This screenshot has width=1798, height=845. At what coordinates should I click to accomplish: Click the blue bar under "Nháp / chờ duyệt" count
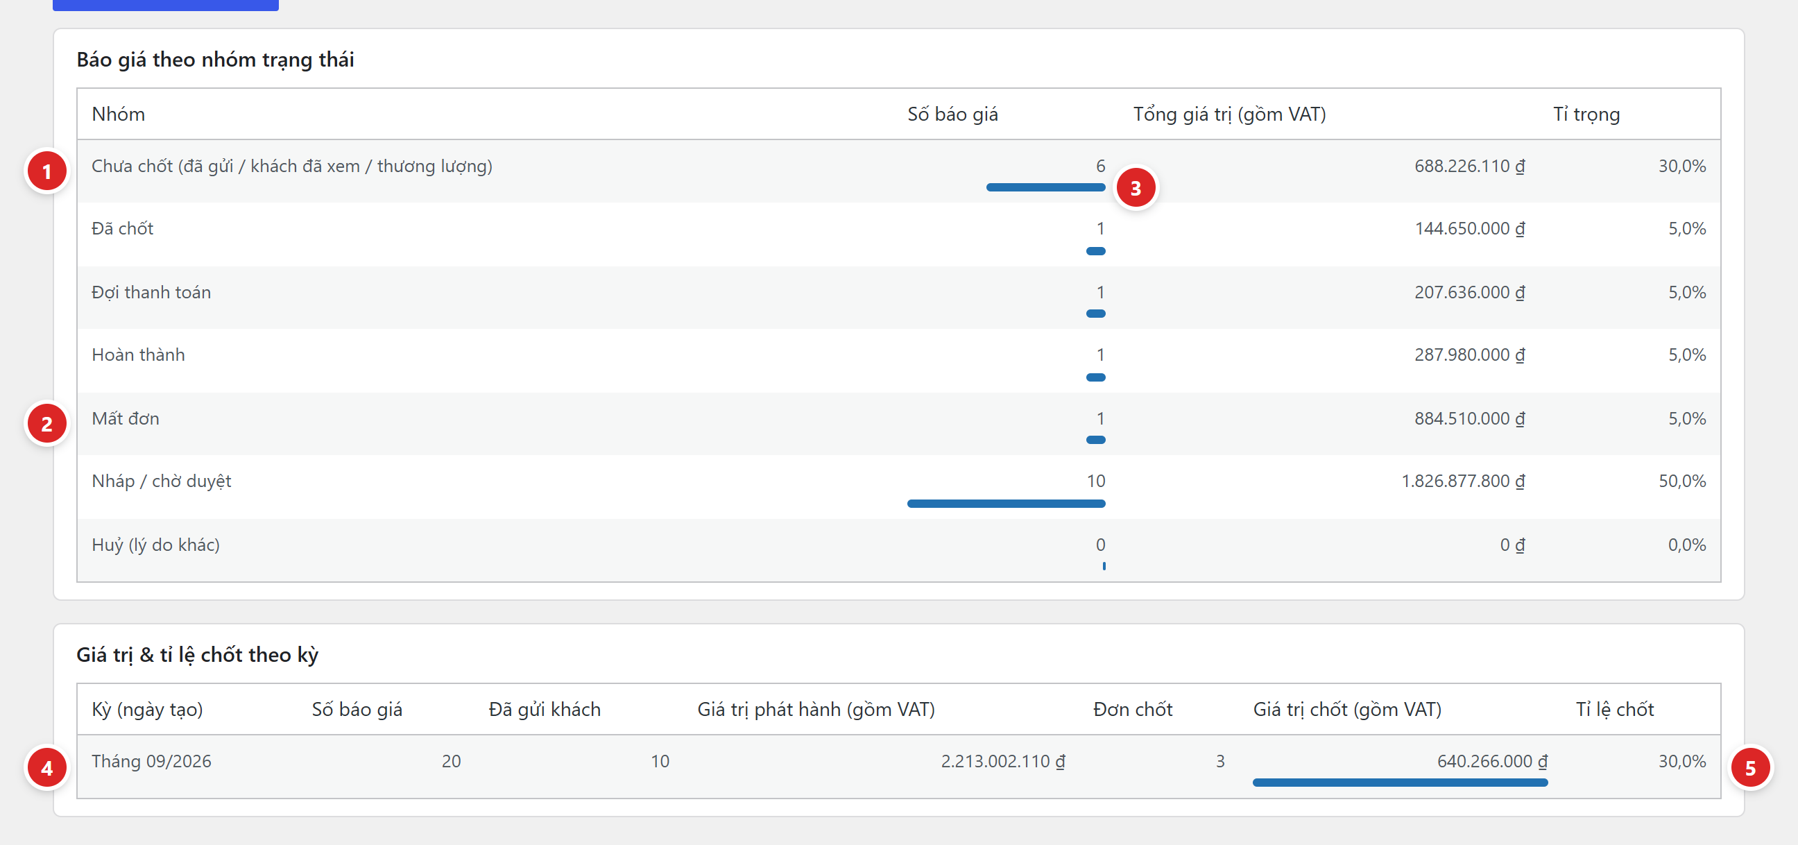point(1006,504)
